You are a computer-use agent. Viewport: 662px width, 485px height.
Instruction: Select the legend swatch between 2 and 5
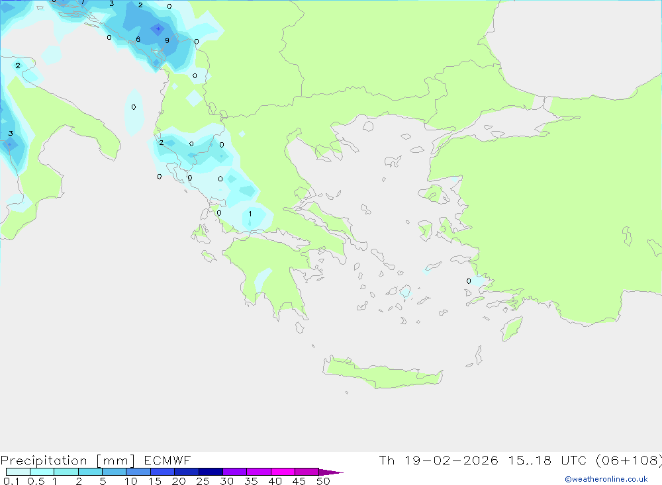pyautogui.click(x=90, y=472)
